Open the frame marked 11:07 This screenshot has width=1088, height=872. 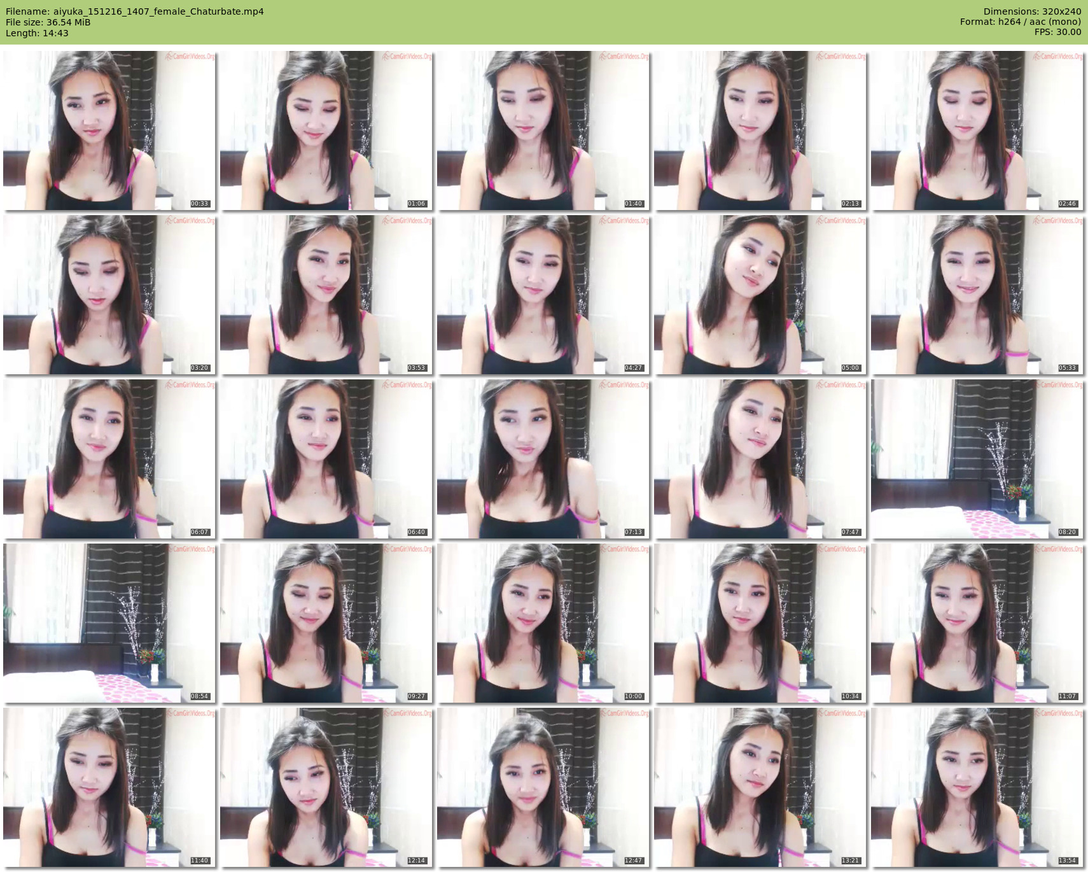click(x=977, y=623)
